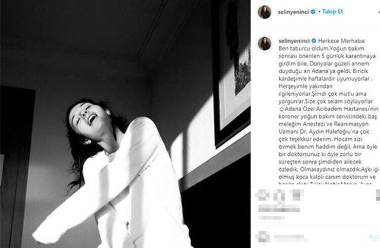Open the emoji picker beside the comment field
The height and width of the screenshot is (248, 380).
coord(263,237)
